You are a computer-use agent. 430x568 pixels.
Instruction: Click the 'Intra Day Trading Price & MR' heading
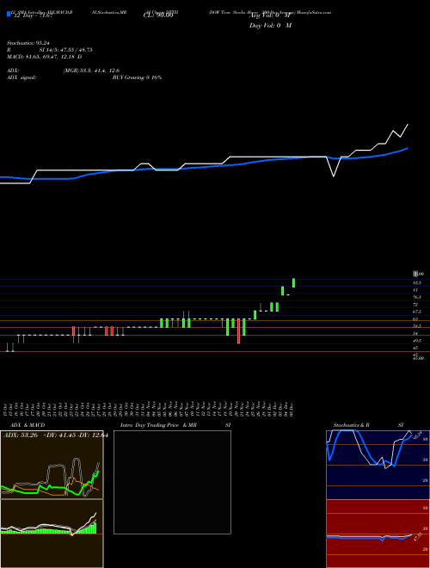tap(158, 425)
